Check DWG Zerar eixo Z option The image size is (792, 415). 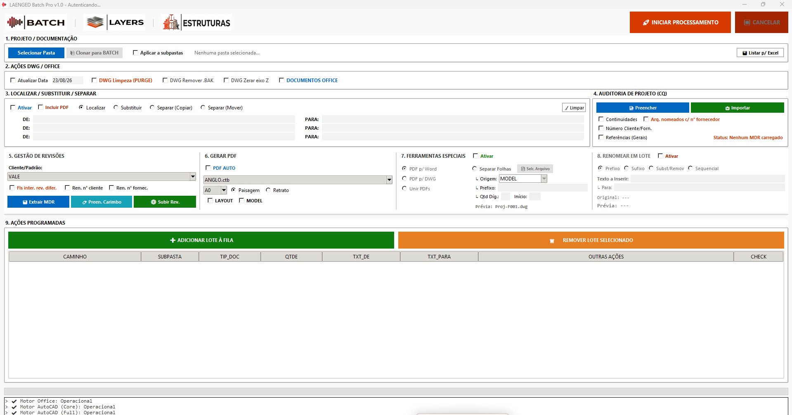(x=226, y=80)
